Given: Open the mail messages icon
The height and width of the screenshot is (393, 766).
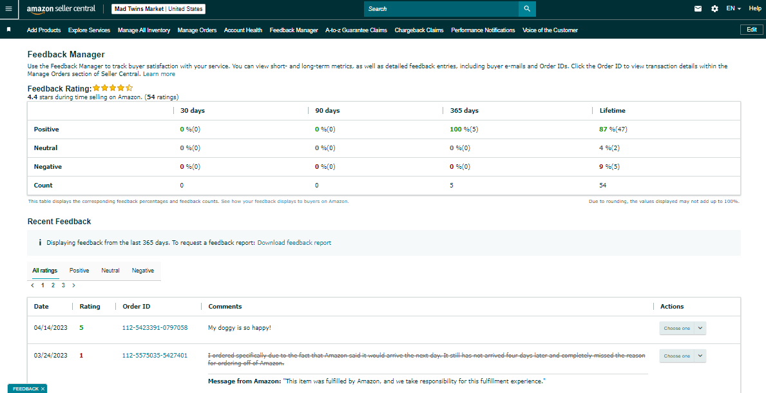Looking at the screenshot, I should pyautogui.click(x=698, y=9).
